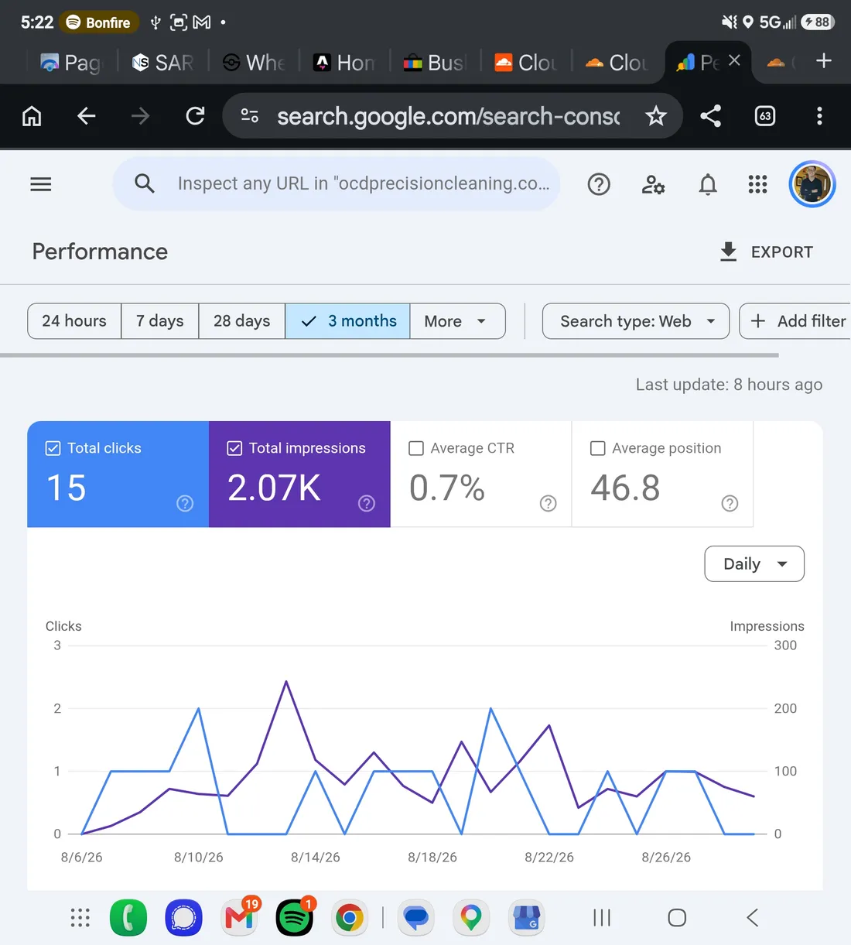Click the search magnifier icon

[x=145, y=183]
